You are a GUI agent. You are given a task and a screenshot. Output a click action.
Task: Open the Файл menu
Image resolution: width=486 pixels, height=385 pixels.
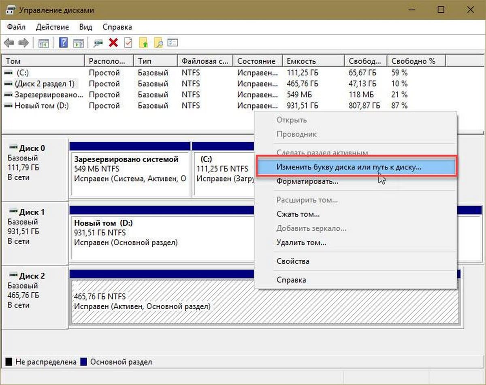tap(16, 27)
